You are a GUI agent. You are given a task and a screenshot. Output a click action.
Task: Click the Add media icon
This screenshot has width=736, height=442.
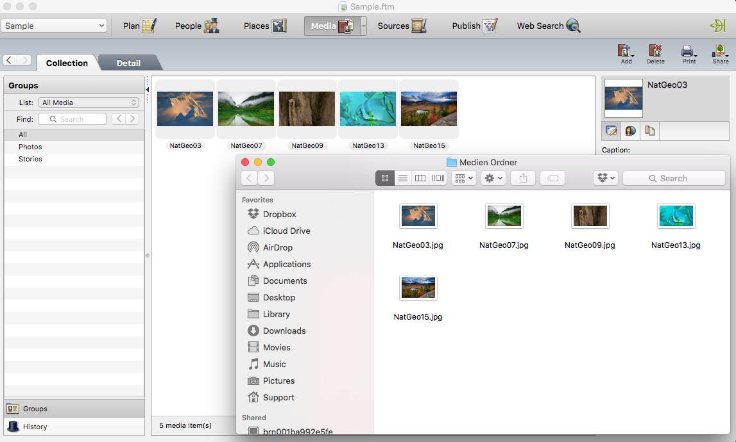tap(626, 54)
